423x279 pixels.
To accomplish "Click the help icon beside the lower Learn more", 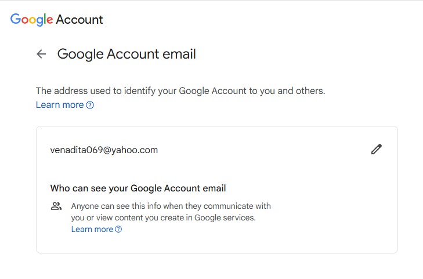I will tap(118, 229).
